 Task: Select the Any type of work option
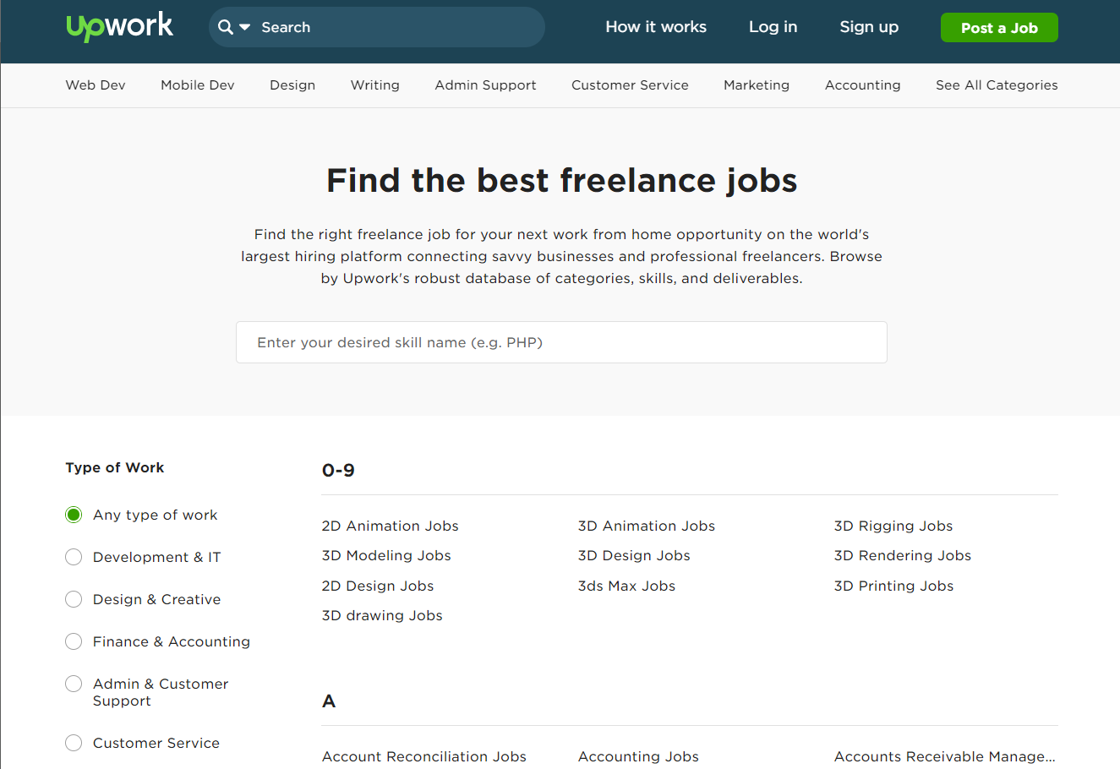[x=74, y=515]
